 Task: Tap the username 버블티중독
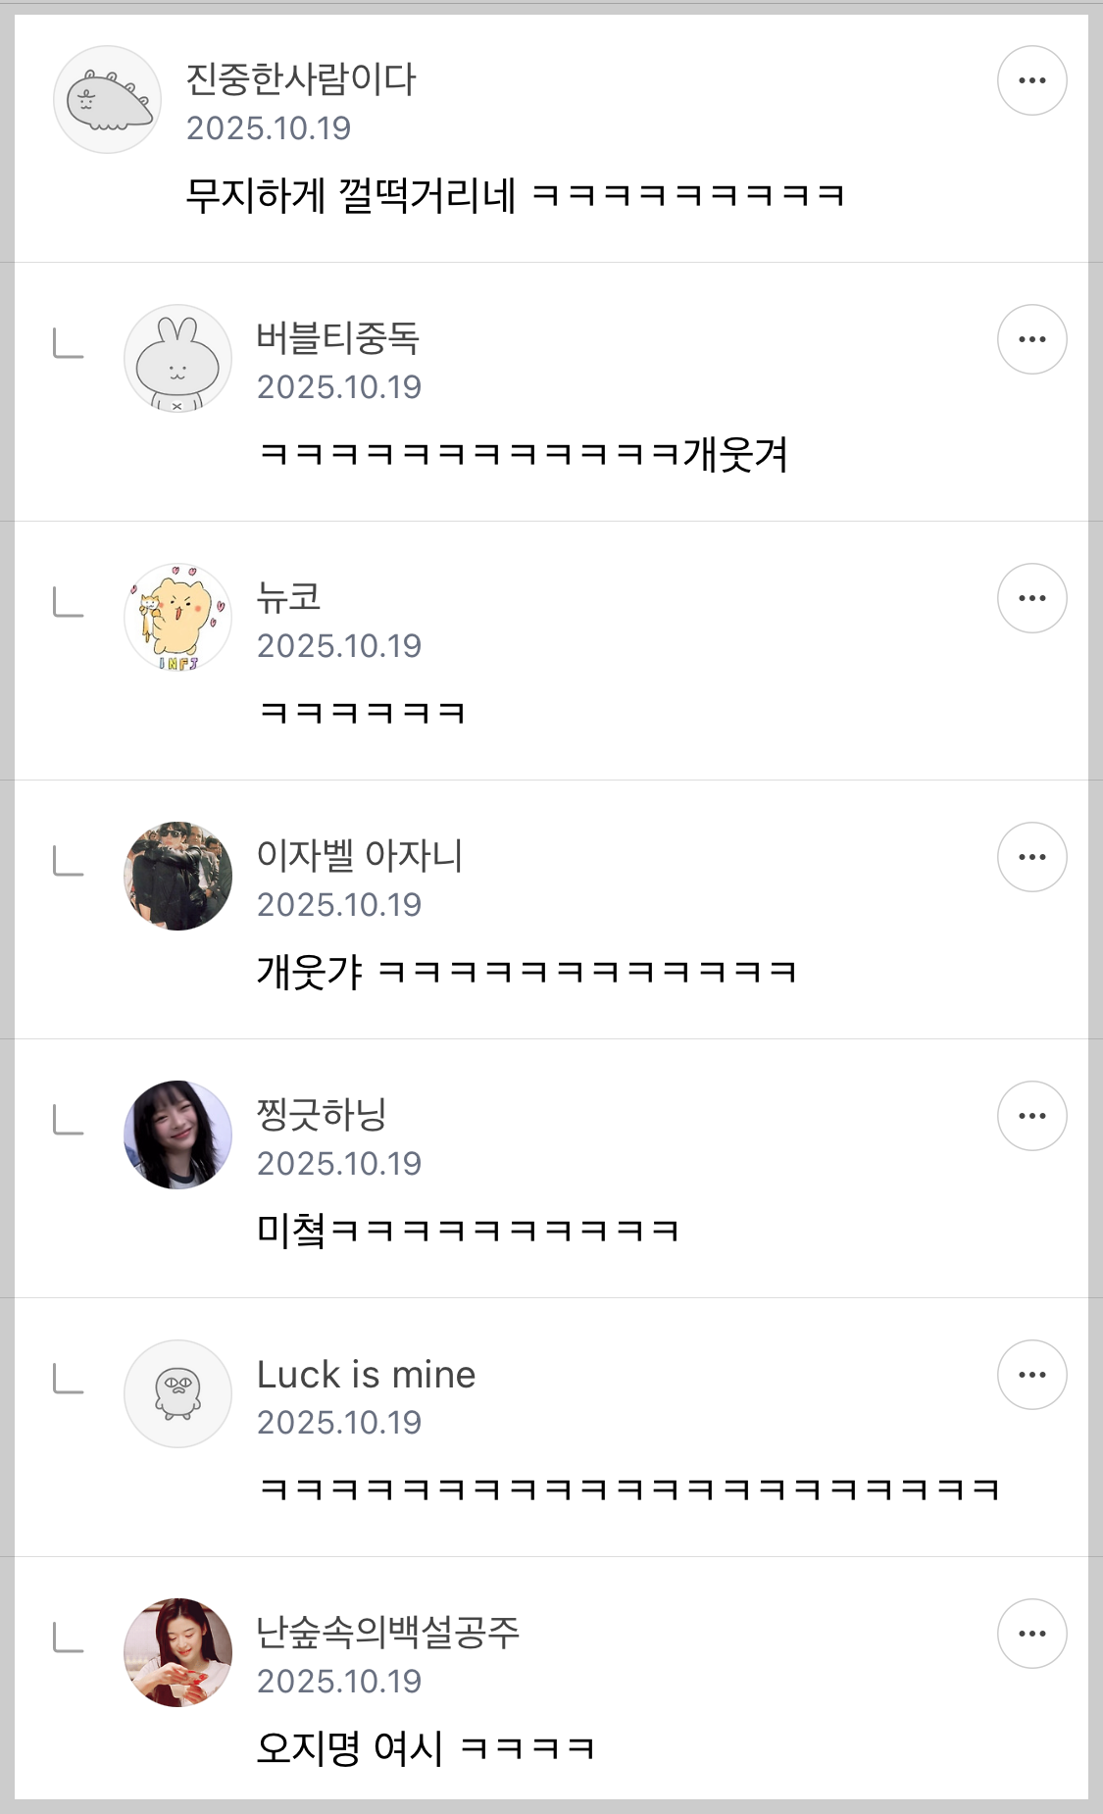click(338, 338)
